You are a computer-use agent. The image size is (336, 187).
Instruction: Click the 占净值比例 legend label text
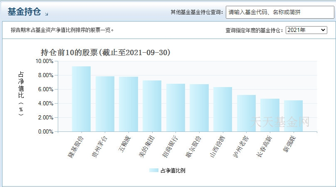click(173, 170)
